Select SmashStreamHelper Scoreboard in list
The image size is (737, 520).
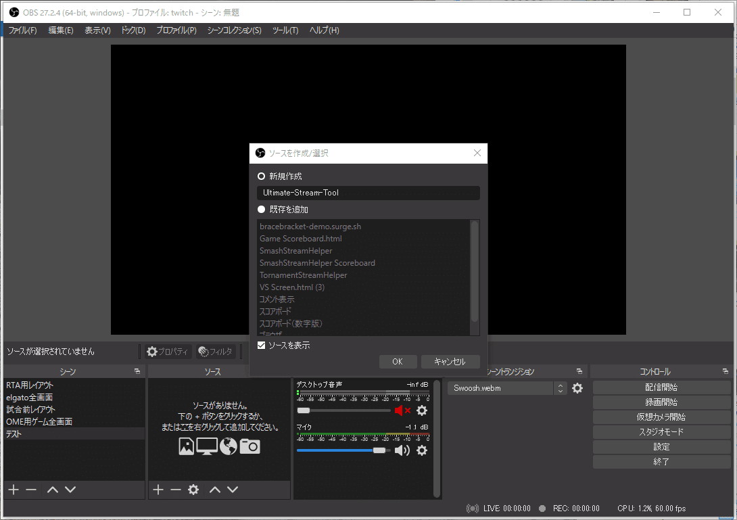[x=364, y=263]
